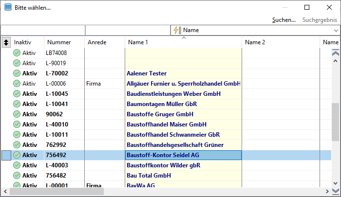This screenshot has height=197, width=341.
Task: Click the green Aktiv checkmark for LB74008
Action: click(17, 53)
